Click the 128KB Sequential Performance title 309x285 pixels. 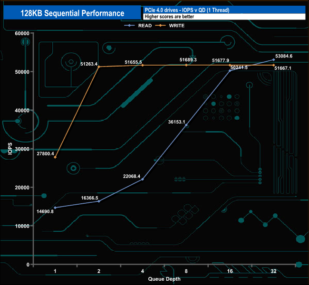tap(72, 13)
